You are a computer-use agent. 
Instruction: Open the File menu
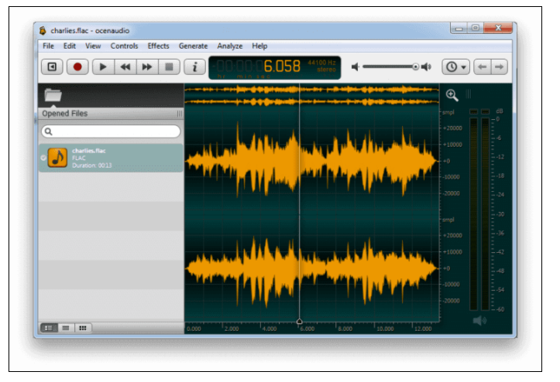[x=48, y=46]
